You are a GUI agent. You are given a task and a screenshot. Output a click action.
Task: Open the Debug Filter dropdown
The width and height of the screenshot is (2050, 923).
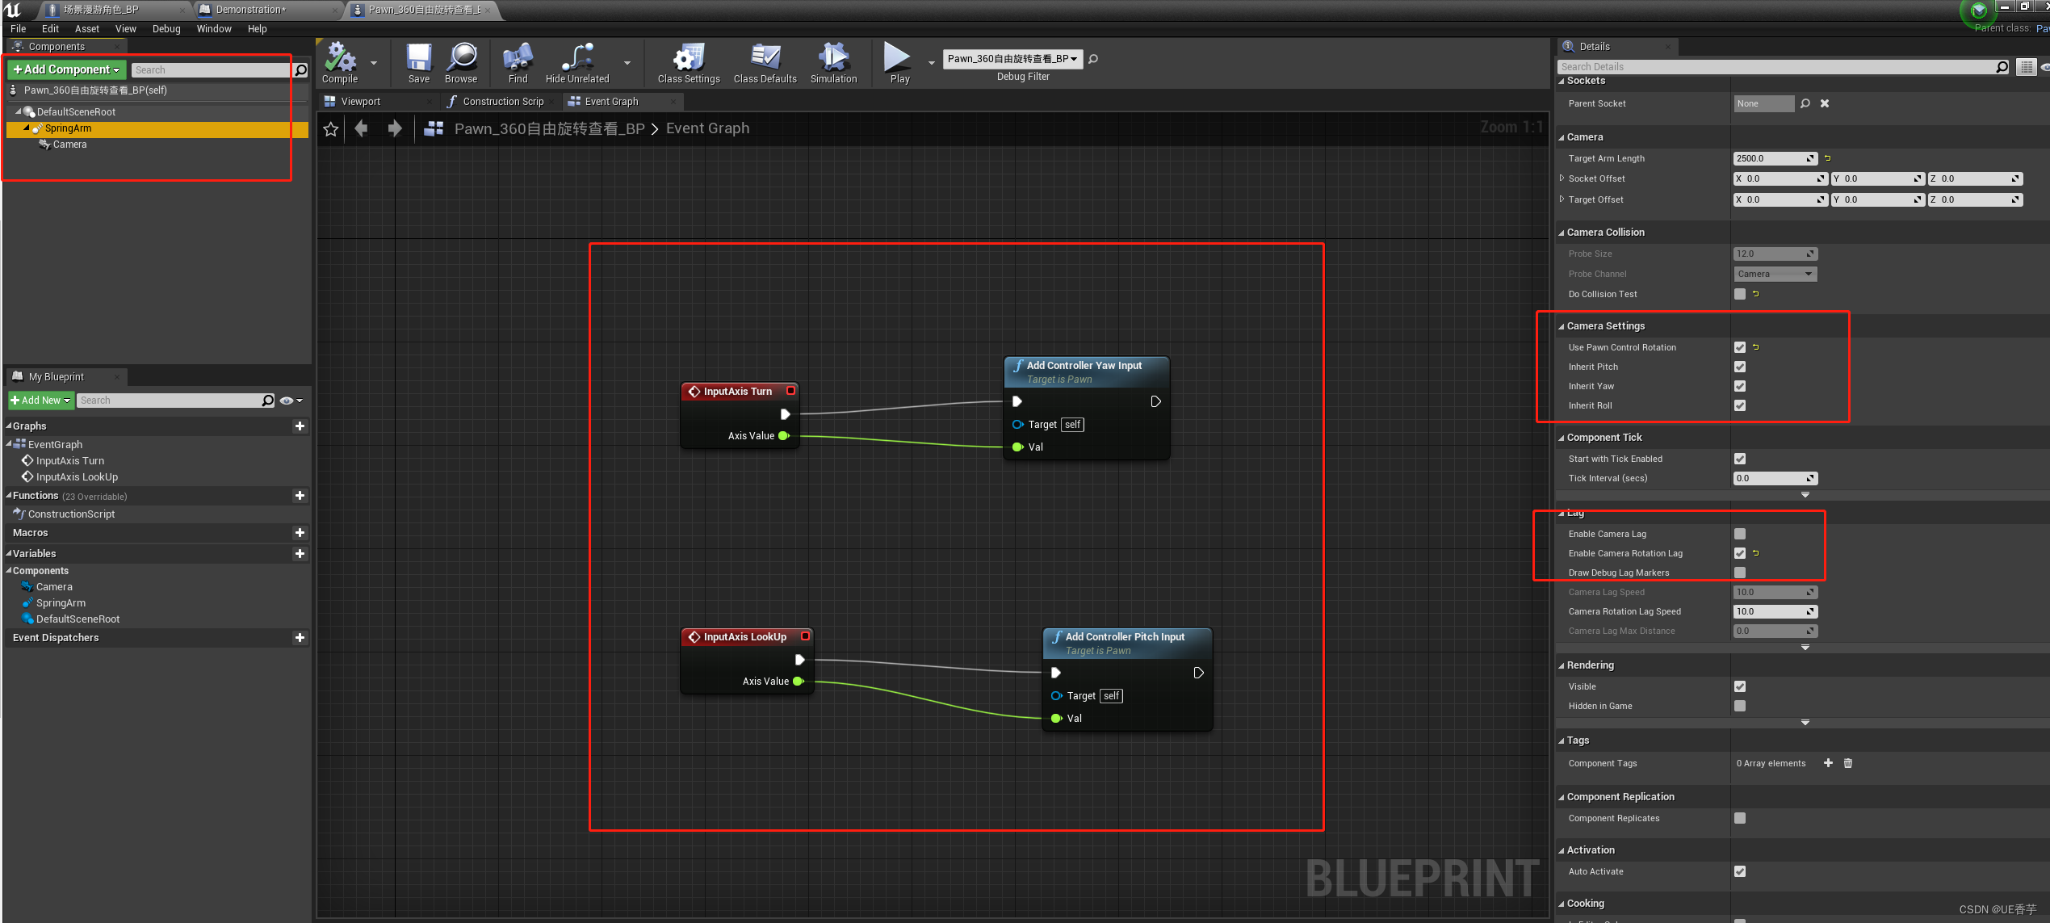(1012, 59)
